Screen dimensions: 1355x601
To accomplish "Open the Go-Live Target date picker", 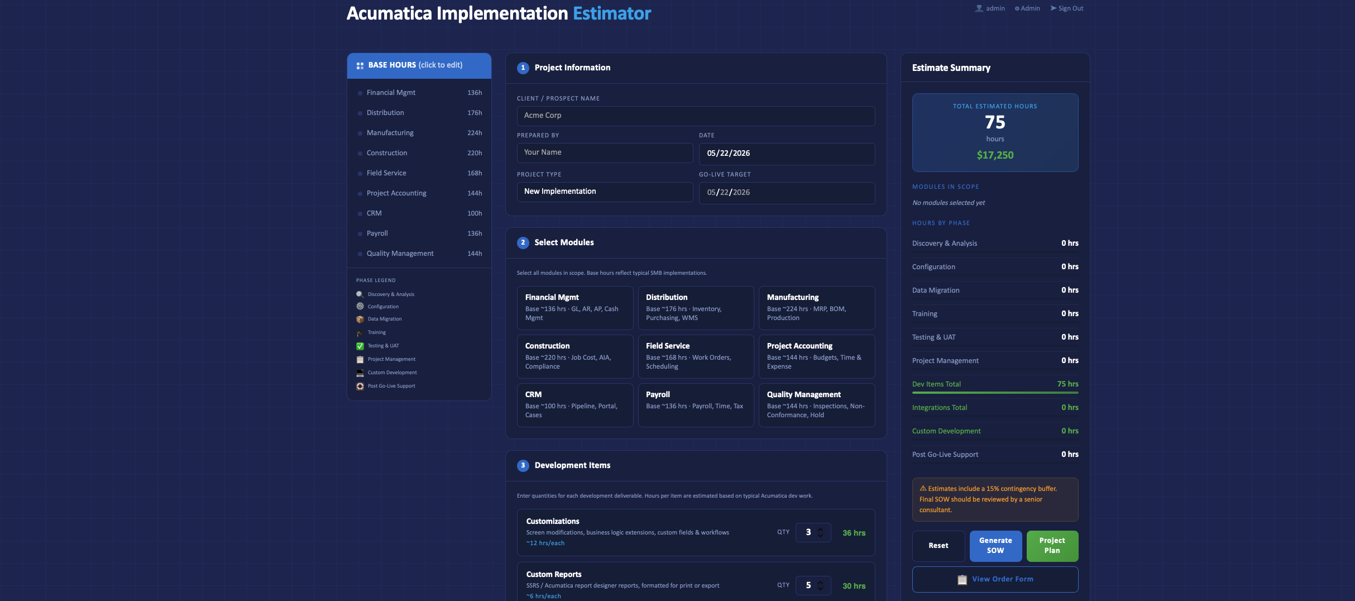I will tap(787, 193).
